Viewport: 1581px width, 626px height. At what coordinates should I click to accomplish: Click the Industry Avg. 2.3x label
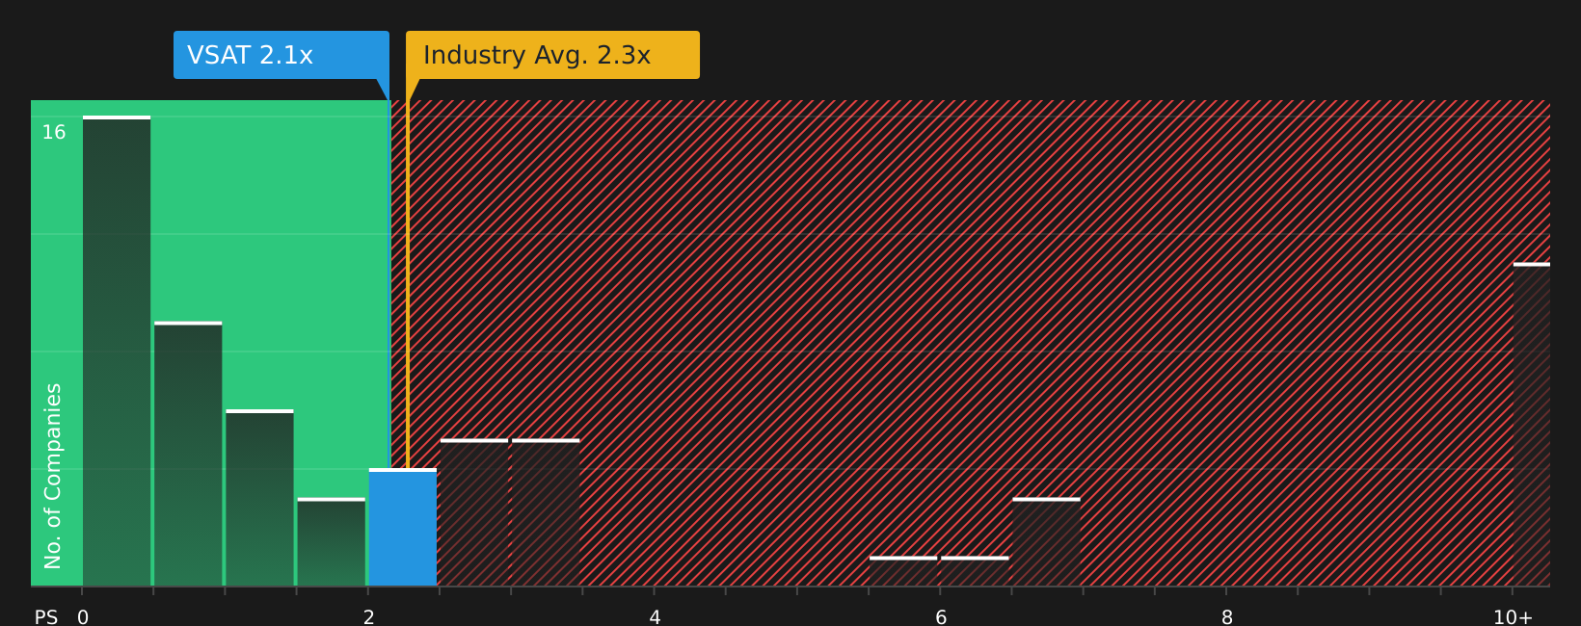point(552,55)
